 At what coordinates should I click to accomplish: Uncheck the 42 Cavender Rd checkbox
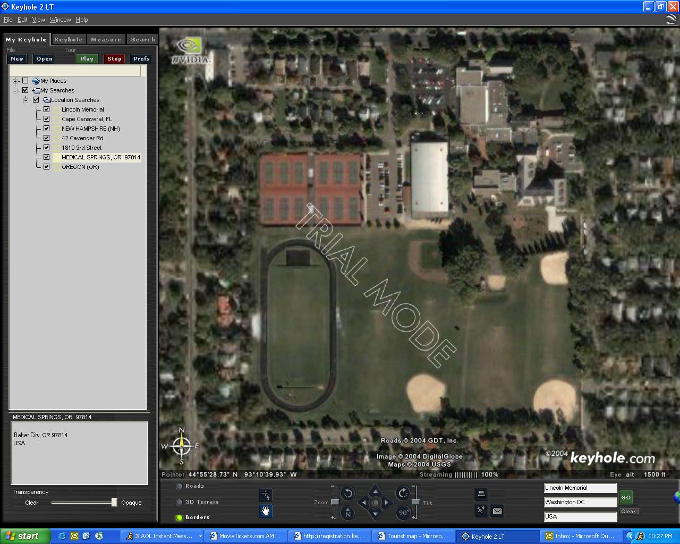tap(46, 138)
